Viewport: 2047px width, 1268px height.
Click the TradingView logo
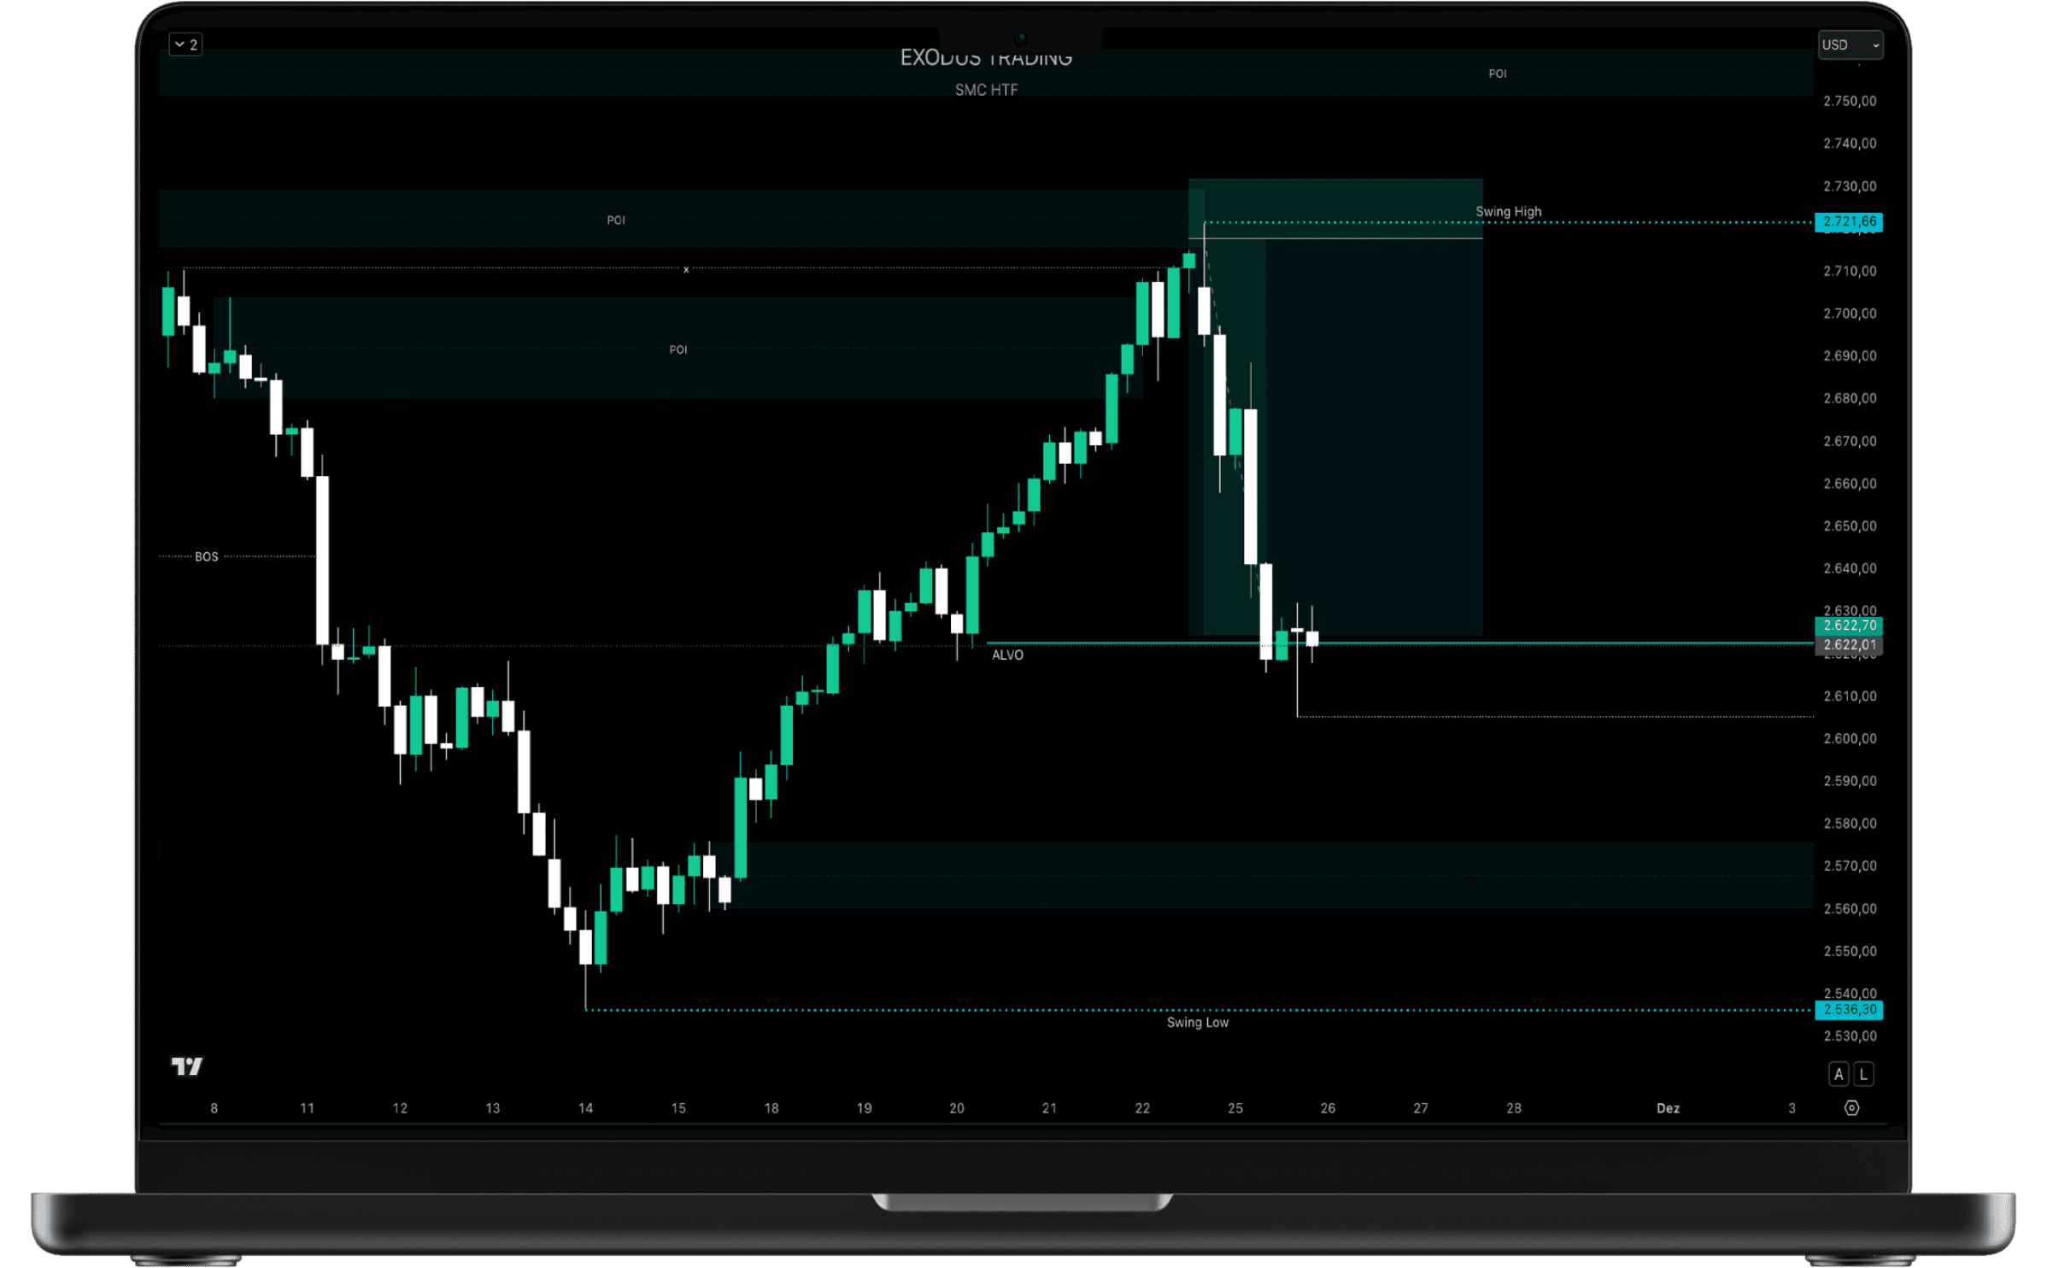187,1066
